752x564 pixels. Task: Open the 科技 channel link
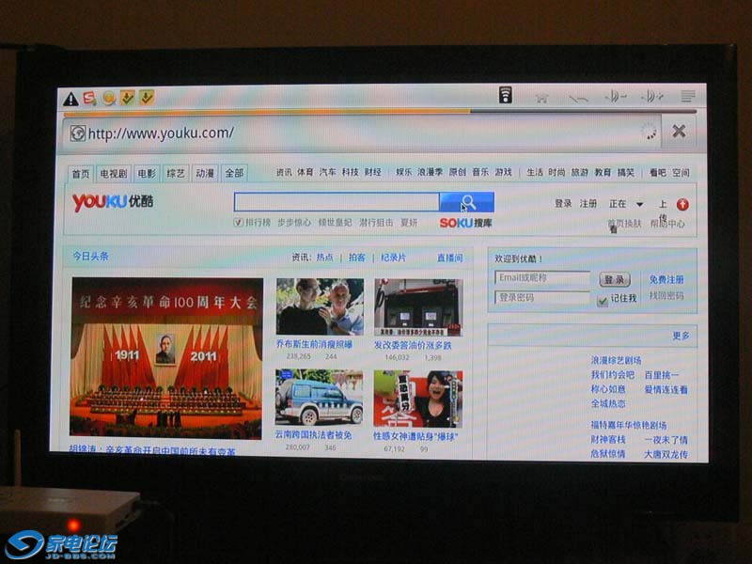(x=350, y=172)
